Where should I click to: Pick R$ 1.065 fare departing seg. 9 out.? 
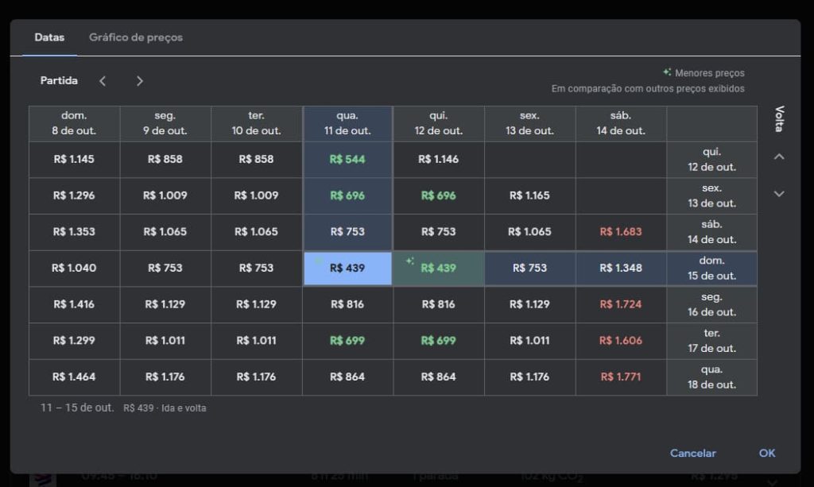tap(165, 232)
